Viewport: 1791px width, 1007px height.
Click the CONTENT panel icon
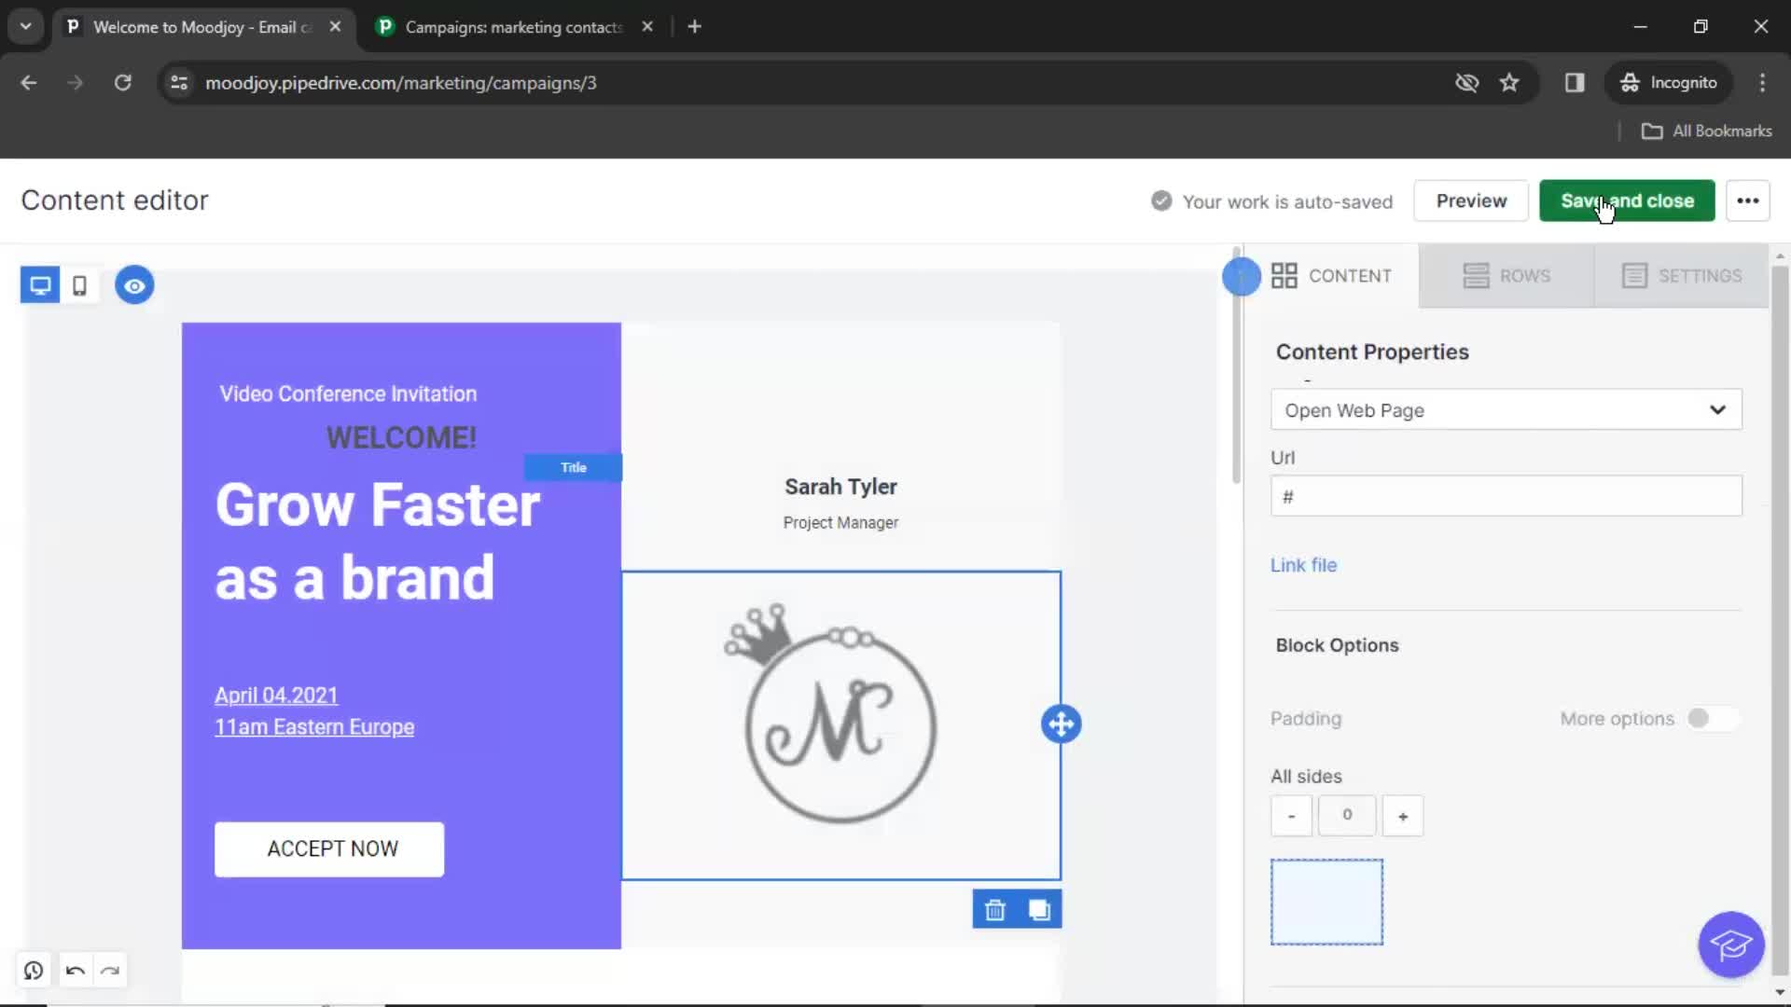(x=1284, y=275)
